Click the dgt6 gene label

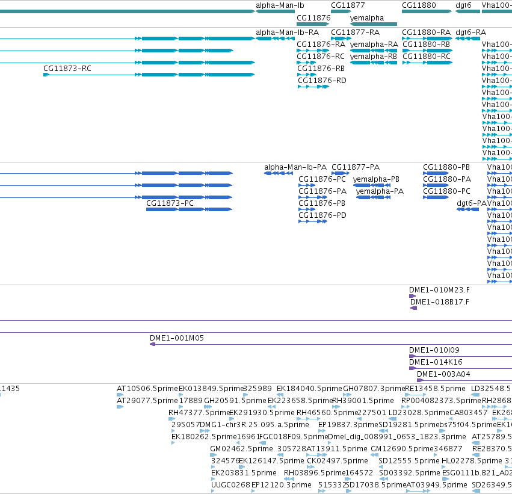(x=463, y=5)
